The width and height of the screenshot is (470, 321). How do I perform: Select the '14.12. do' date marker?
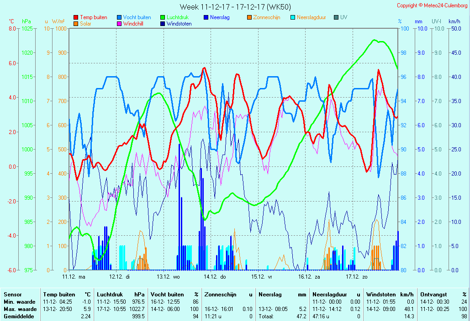click(x=215, y=277)
